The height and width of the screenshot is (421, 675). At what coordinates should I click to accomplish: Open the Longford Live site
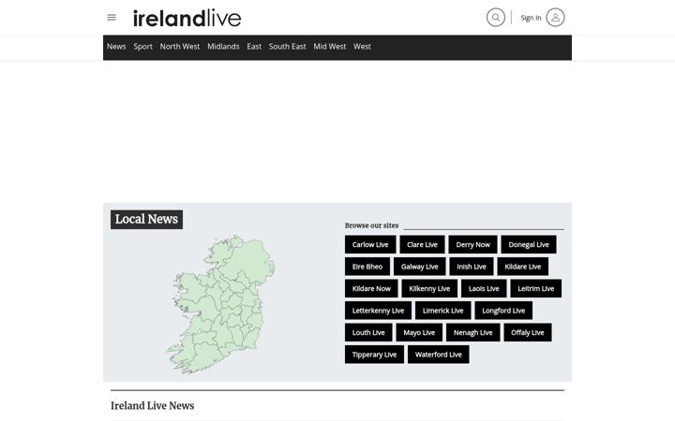coord(503,311)
